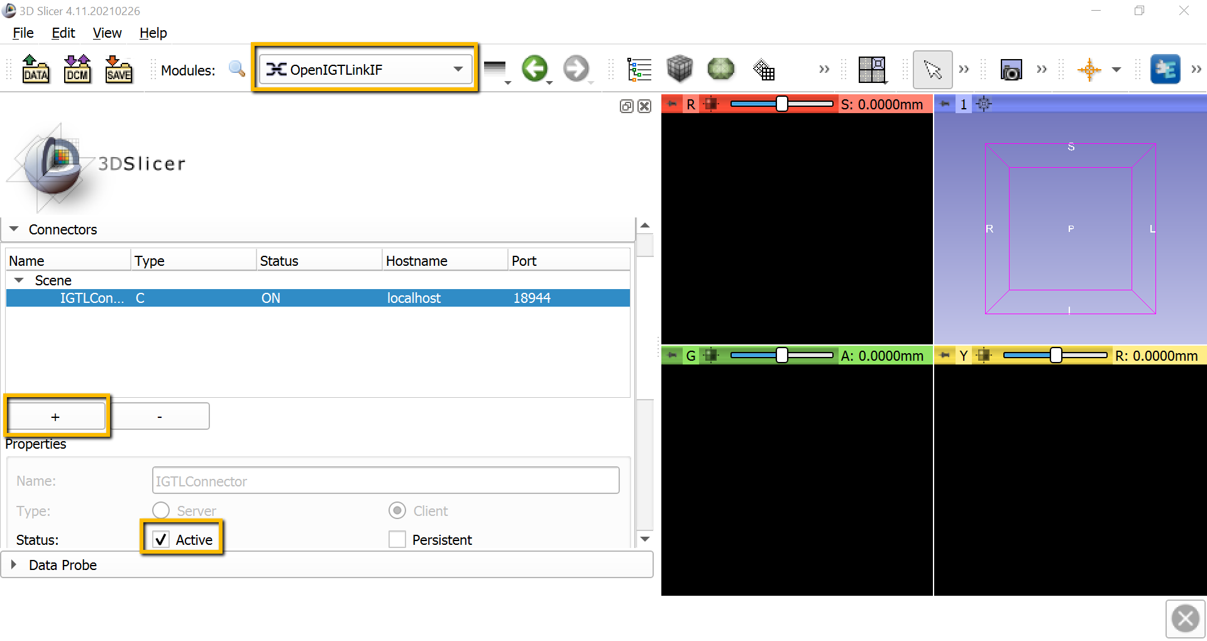This screenshot has width=1207, height=641.
Task: Open the Edit menu
Action: tap(63, 33)
